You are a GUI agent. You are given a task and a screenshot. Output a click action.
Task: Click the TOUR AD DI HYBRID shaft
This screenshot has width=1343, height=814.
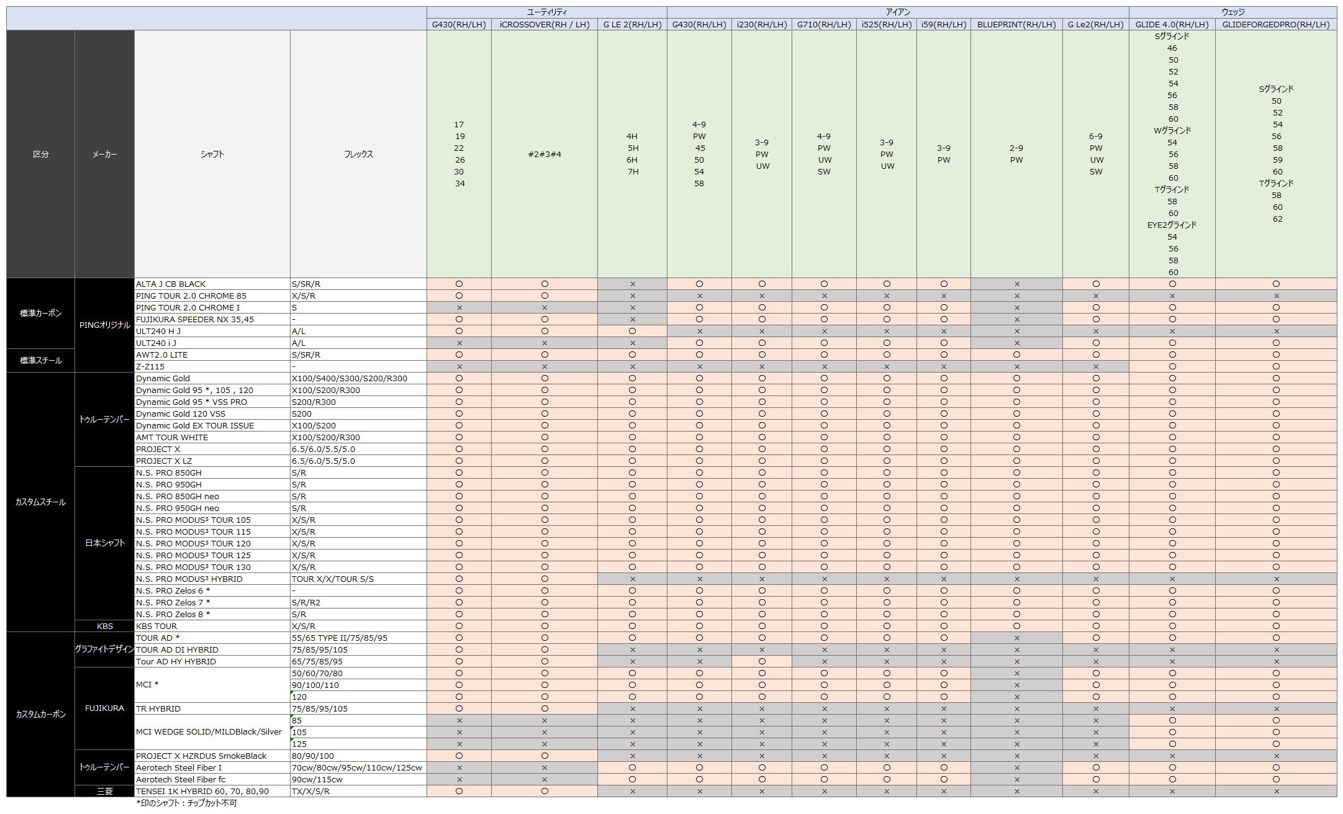[x=212, y=649]
